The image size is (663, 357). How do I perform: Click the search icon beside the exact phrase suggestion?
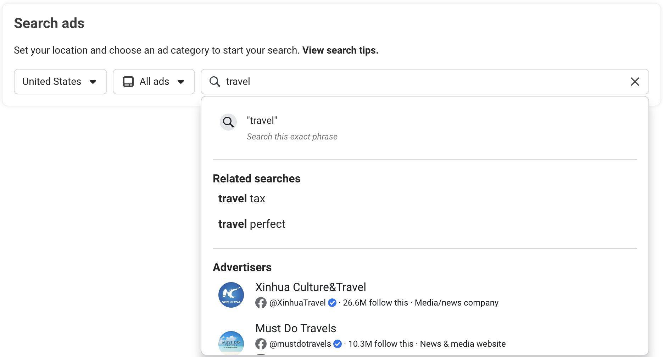228,122
